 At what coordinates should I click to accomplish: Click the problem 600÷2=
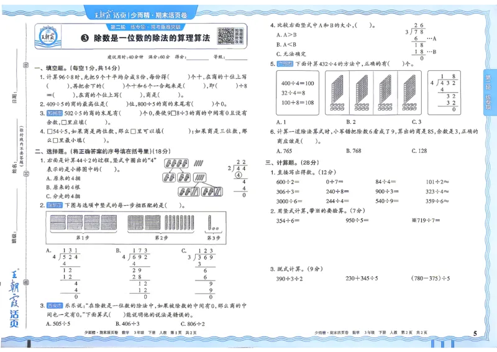coord(288,182)
